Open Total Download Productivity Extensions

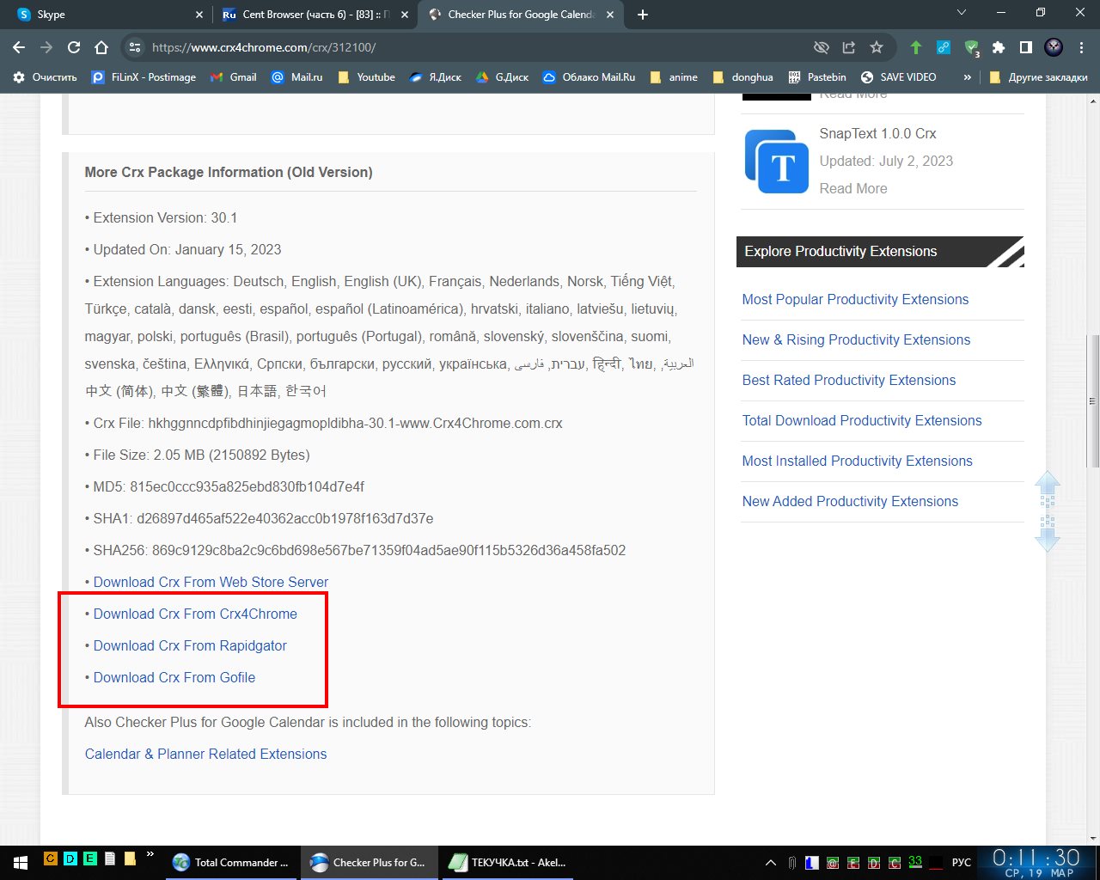(862, 420)
